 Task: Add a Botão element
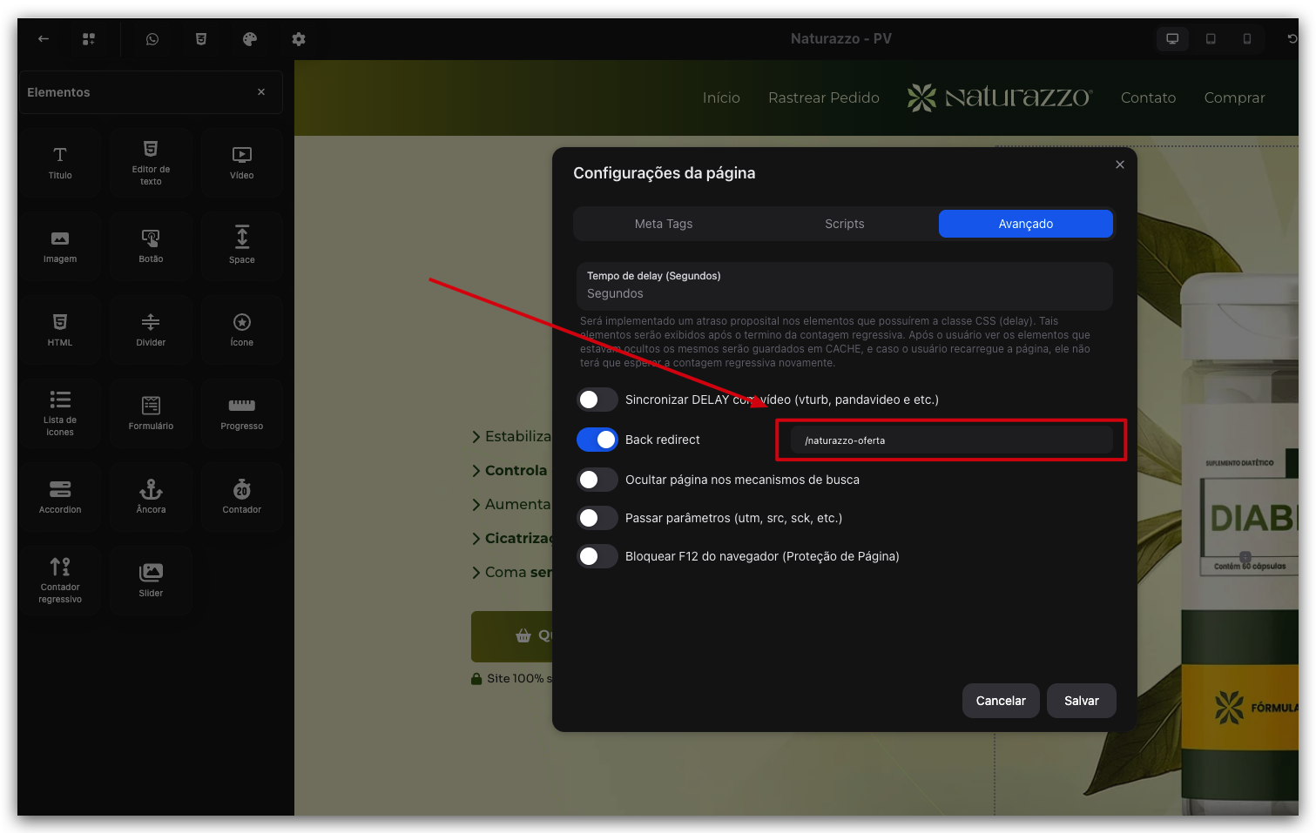[x=151, y=246]
